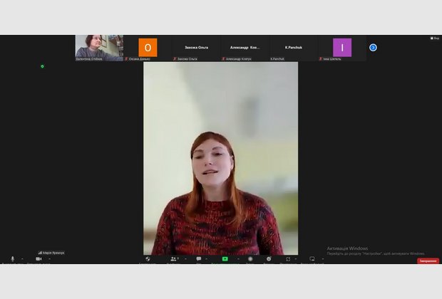Open the More options in toolbar
Viewport: 442px width, 299px height.
click(x=312, y=259)
